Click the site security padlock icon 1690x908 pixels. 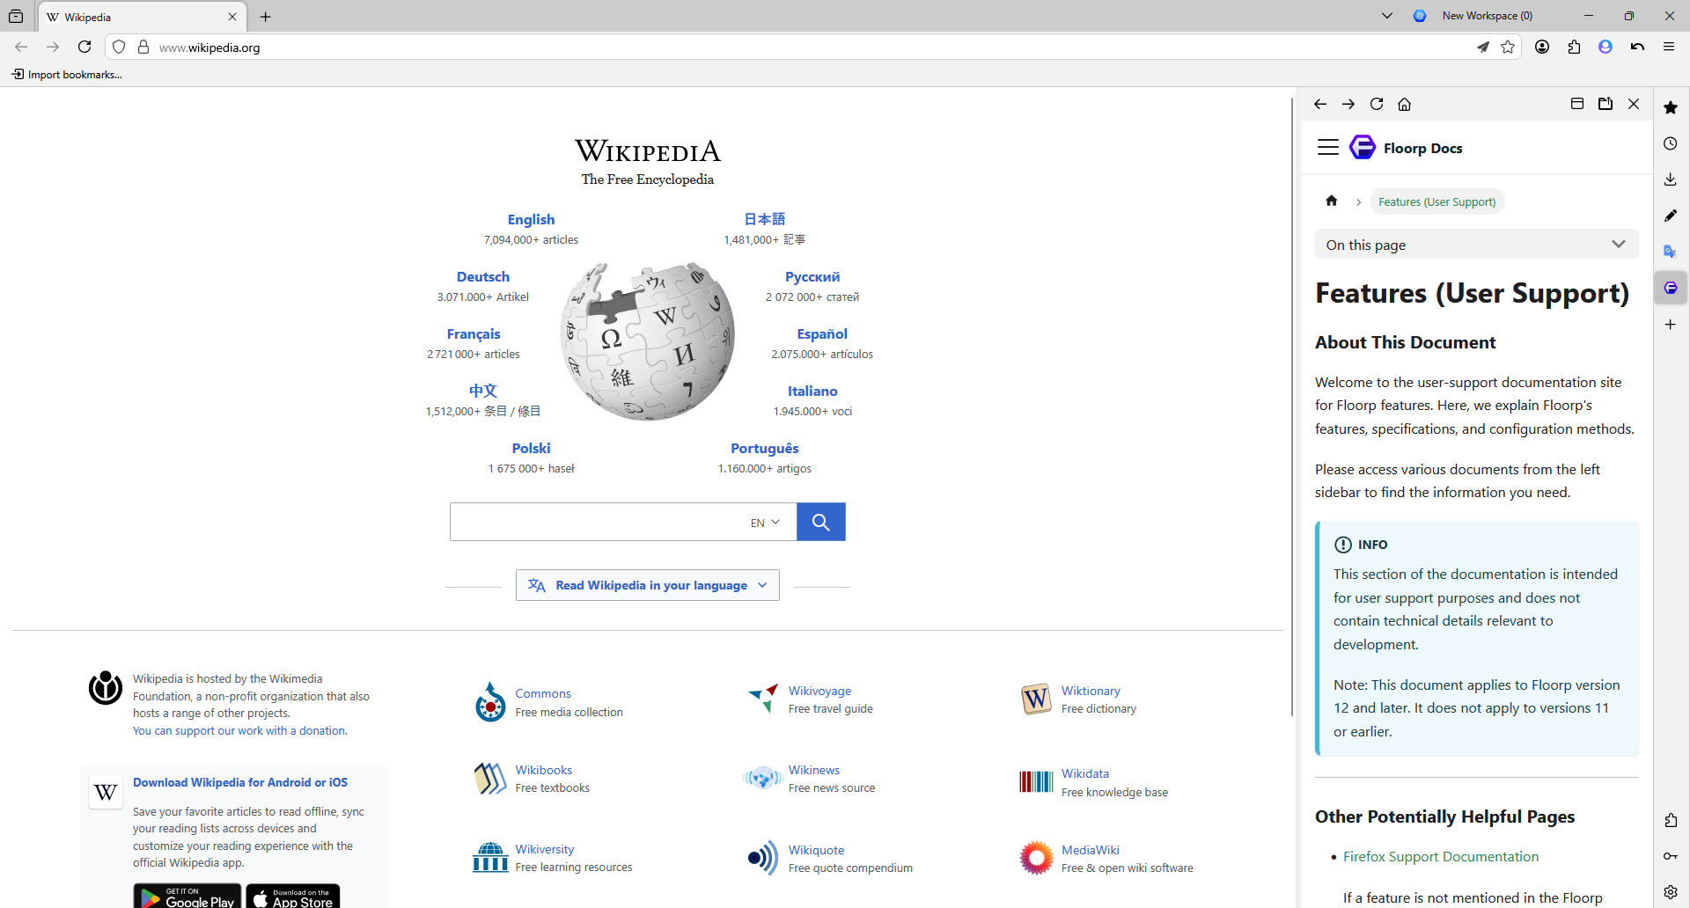[x=143, y=48]
